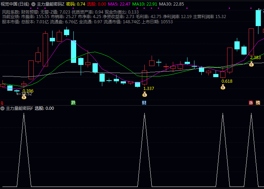Click the green 跌 event marker
The height and width of the screenshot is (189, 264).
click(x=73, y=102)
